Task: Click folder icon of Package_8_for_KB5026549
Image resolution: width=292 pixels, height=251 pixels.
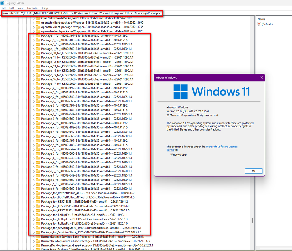Action: (x=38, y=176)
